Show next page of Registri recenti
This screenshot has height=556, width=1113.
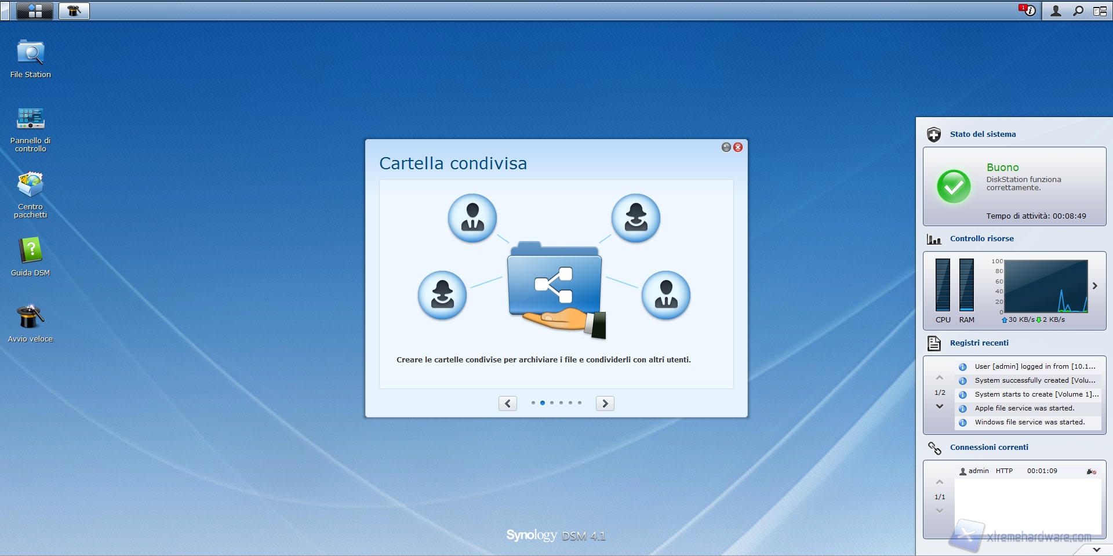[x=940, y=406]
